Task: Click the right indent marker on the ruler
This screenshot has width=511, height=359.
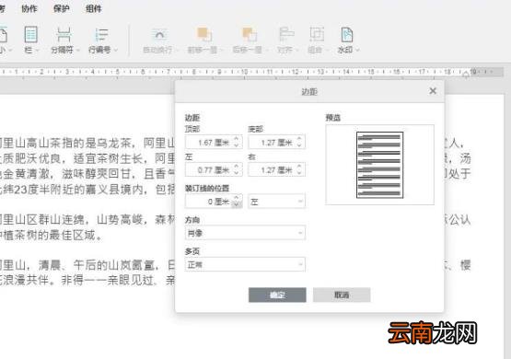Action: (x=466, y=75)
